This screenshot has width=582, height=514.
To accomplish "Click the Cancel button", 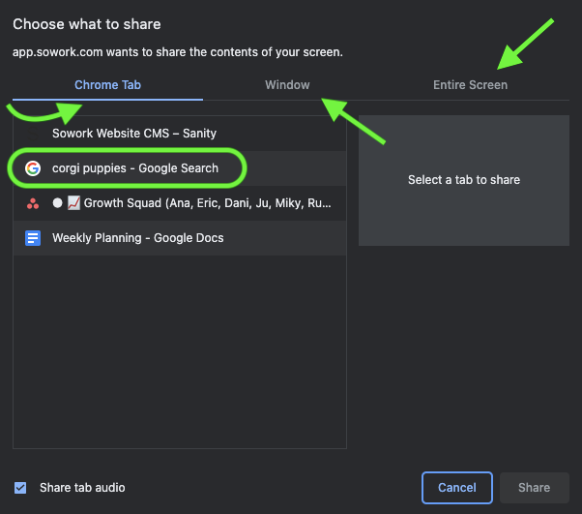I will (x=457, y=488).
